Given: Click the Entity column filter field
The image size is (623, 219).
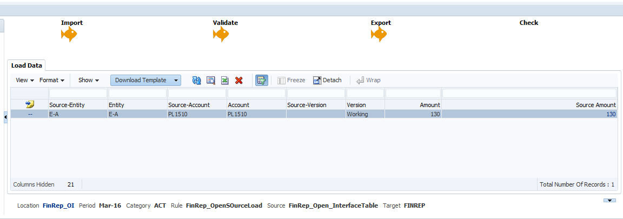Looking at the screenshot, I should (x=137, y=94).
